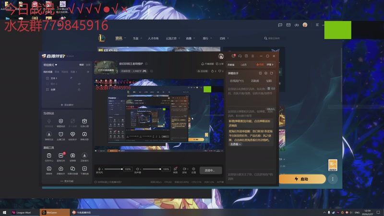The height and width of the screenshot is (216, 384).
Task: Open the 弹幕点歌 icon
Action: click(84, 134)
